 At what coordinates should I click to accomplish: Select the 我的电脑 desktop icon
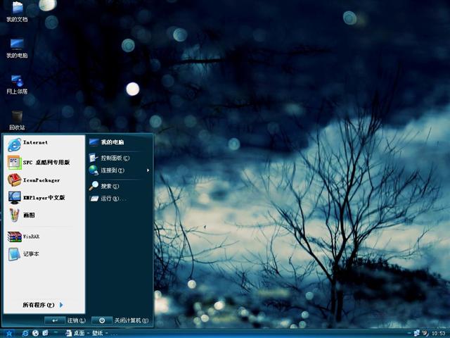17,48
